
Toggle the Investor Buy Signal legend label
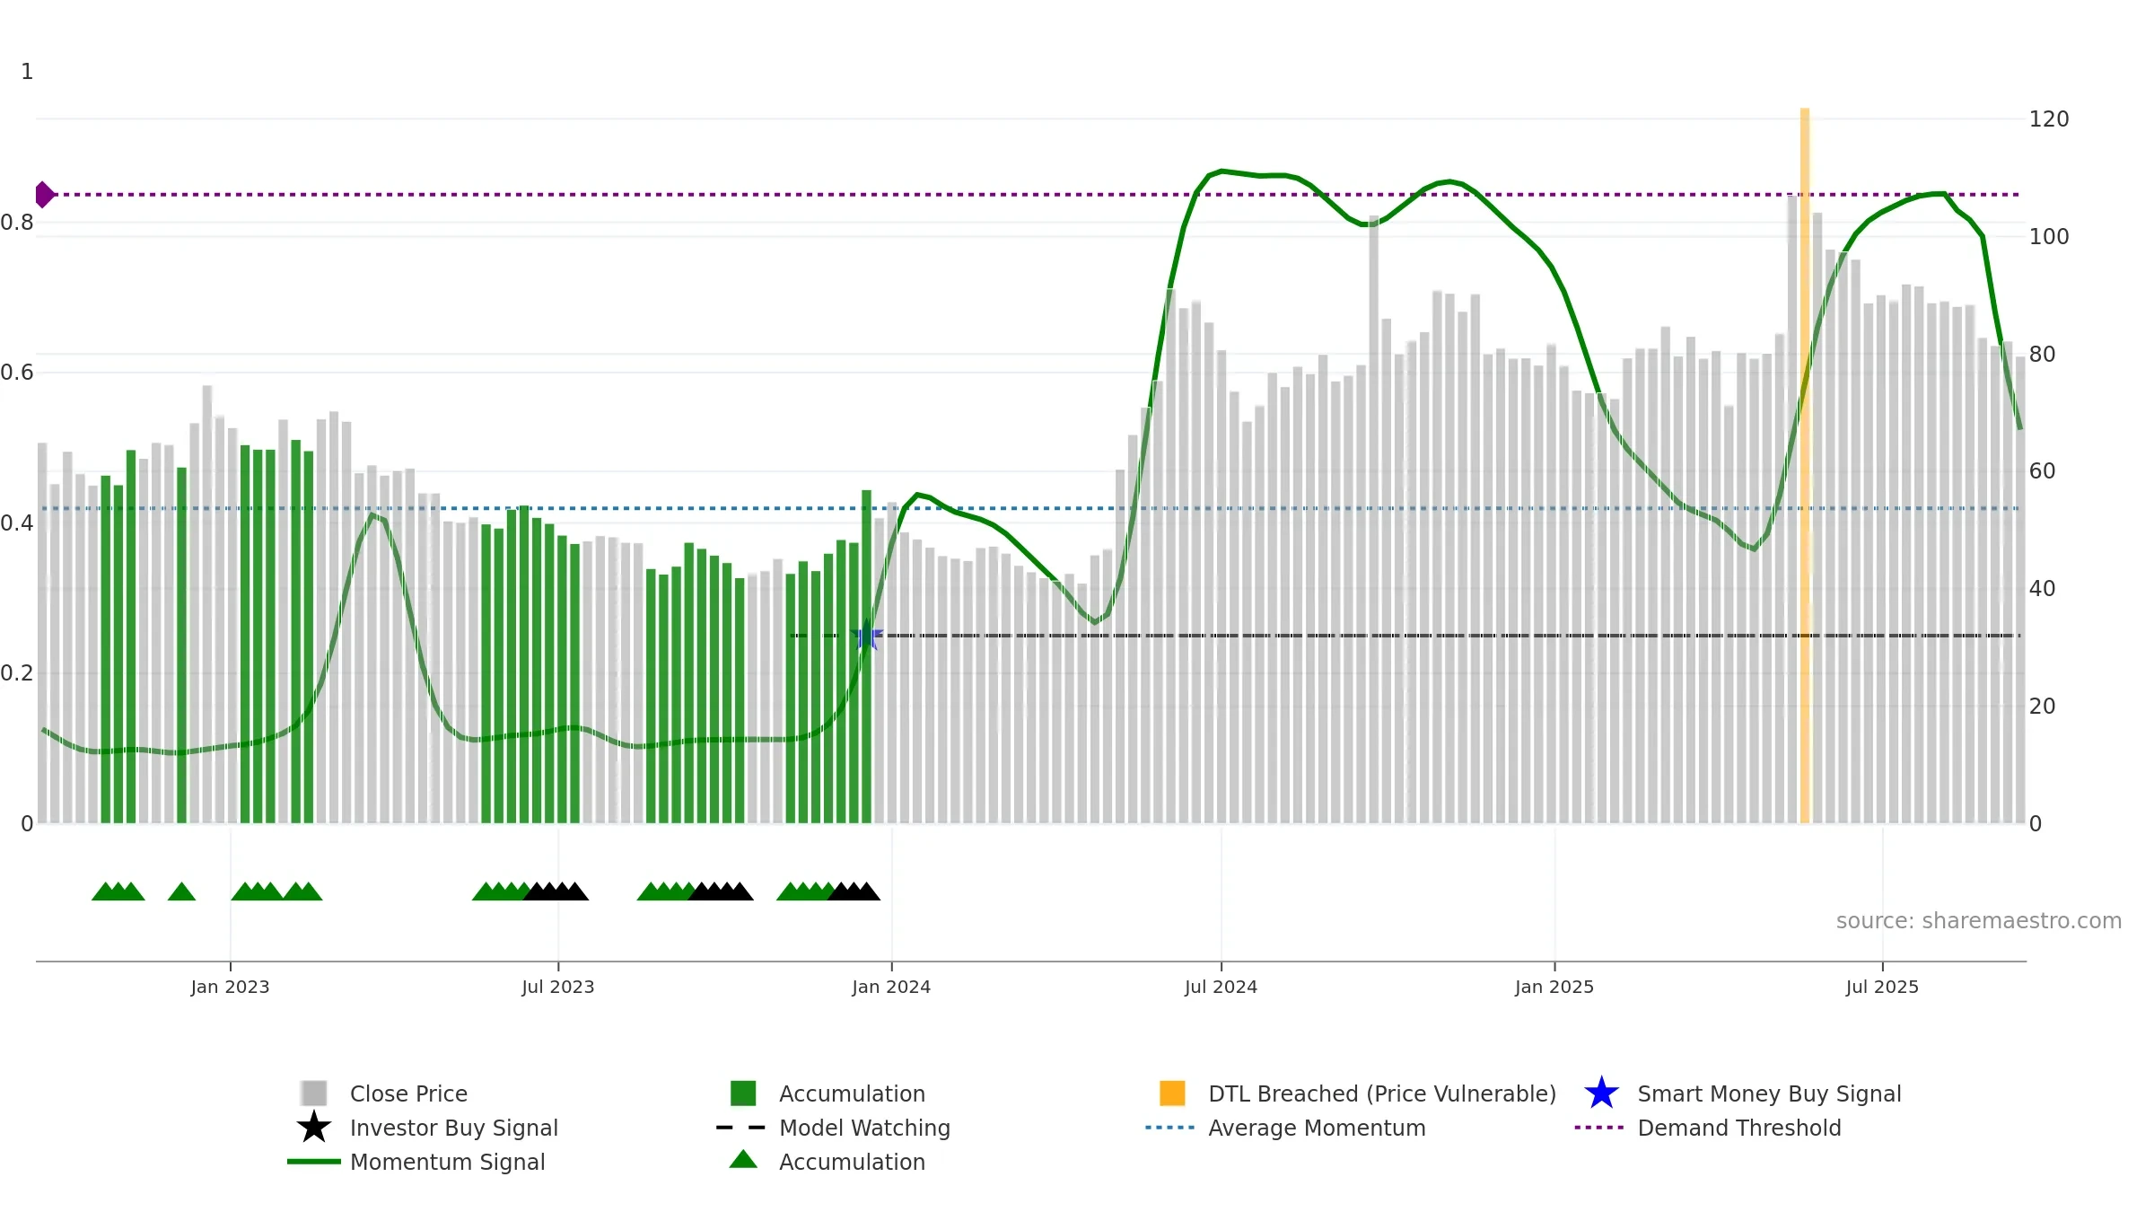[x=454, y=1128]
